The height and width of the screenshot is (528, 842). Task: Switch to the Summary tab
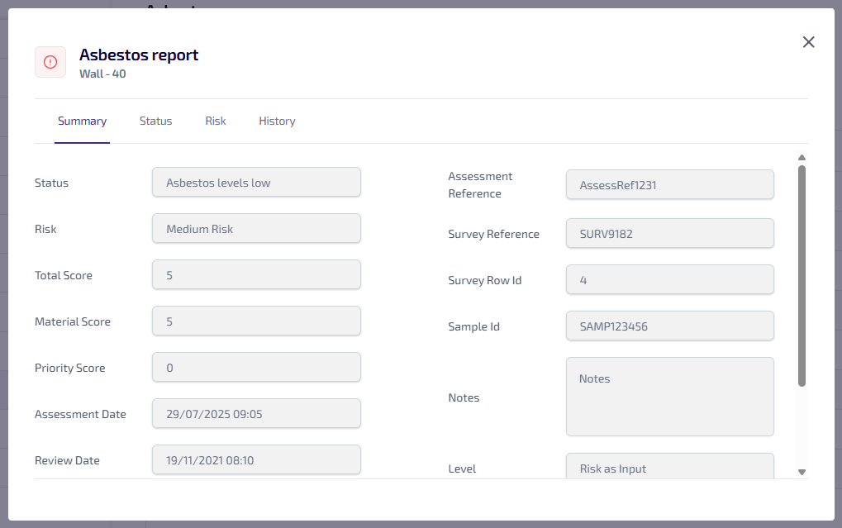82,121
